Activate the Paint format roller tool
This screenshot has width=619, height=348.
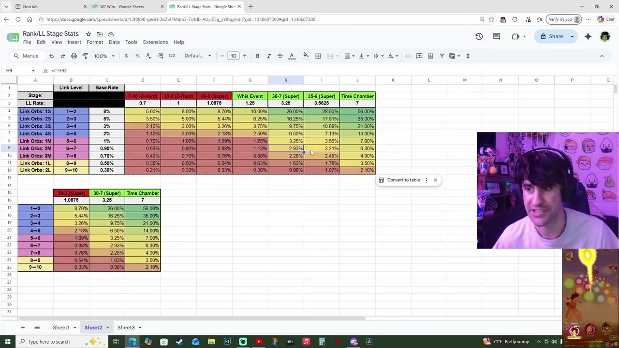tap(85, 56)
